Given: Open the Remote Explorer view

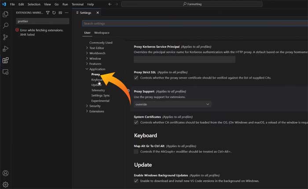Looking at the screenshot, I should [x=6, y=72].
